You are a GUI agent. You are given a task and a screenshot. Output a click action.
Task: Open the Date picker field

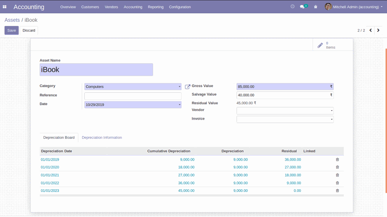coord(133,105)
